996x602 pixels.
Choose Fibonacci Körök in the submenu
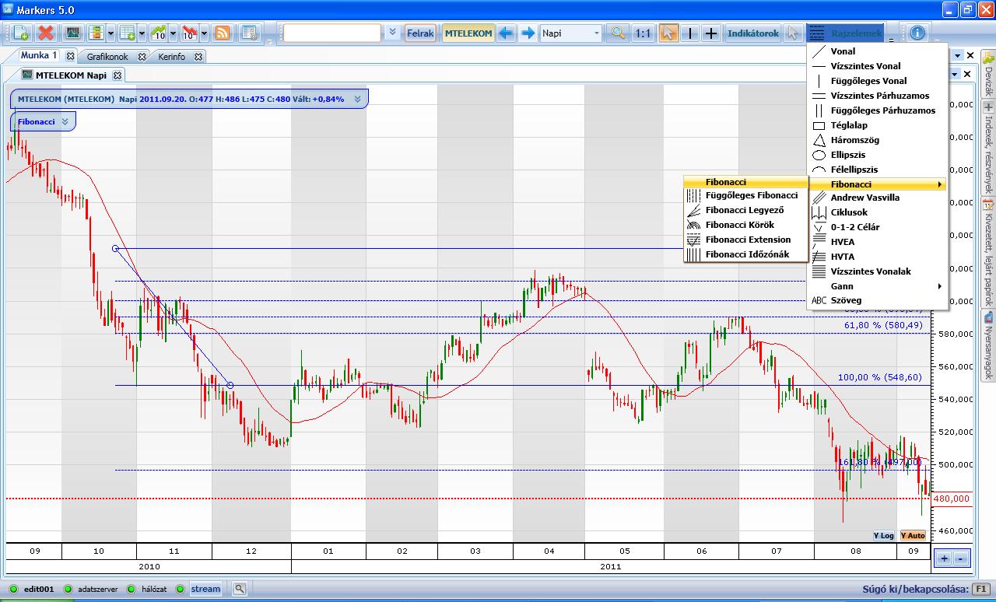coord(745,225)
